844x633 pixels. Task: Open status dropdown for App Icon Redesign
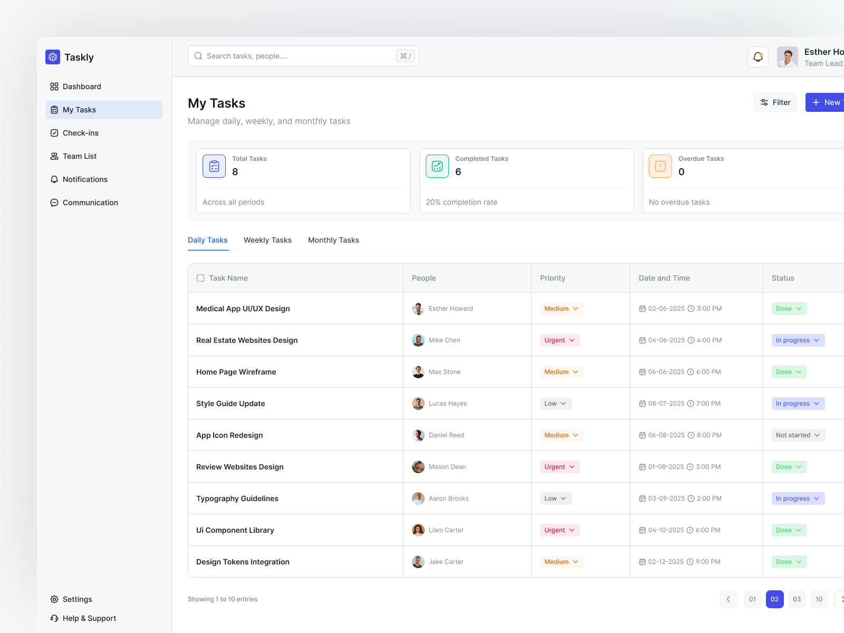tap(798, 435)
